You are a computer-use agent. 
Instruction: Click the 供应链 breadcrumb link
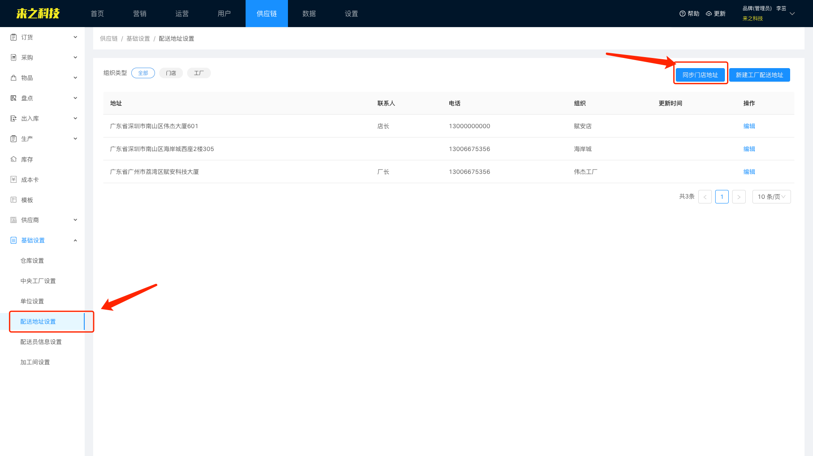point(109,38)
